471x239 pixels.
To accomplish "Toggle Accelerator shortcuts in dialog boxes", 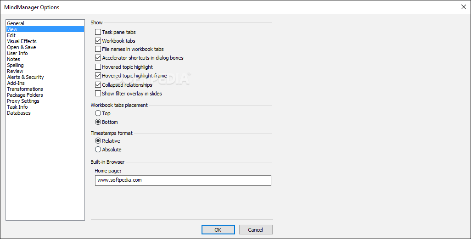I will click(98, 58).
